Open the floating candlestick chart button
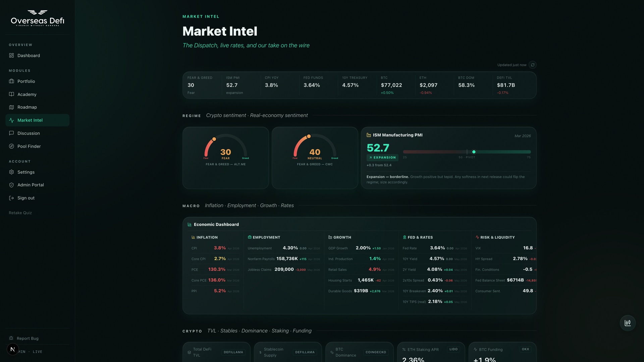Viewport: 644px width, 362px height. click(x=628, y=323)
